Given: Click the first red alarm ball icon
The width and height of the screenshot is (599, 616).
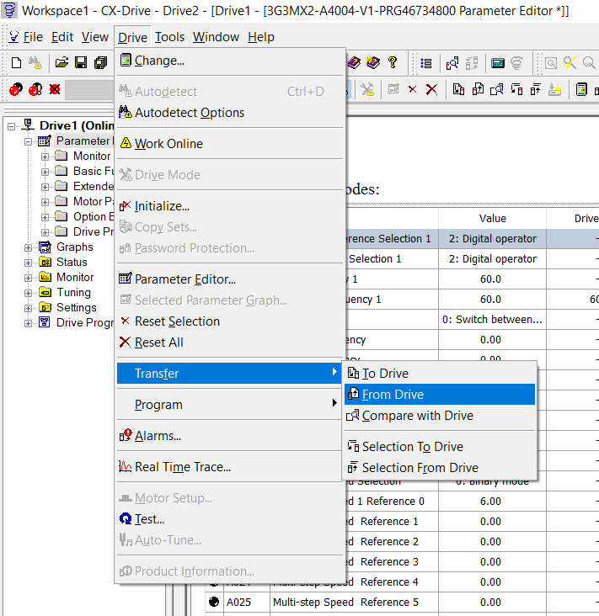Looking at the screenshot, I should pyautogui.click(x=16, y=89).
